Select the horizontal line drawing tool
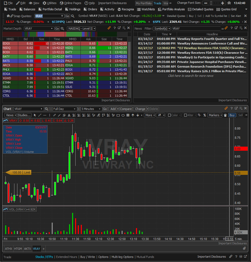The image size is (251, 262). click(45, 115)
